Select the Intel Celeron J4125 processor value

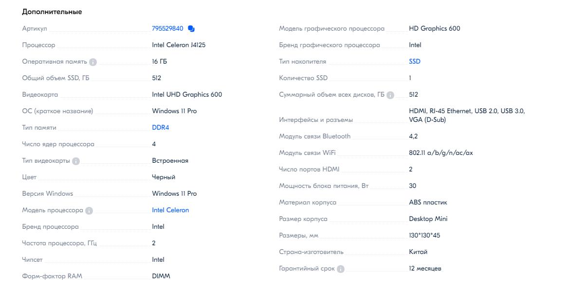[x=182, y=45]
